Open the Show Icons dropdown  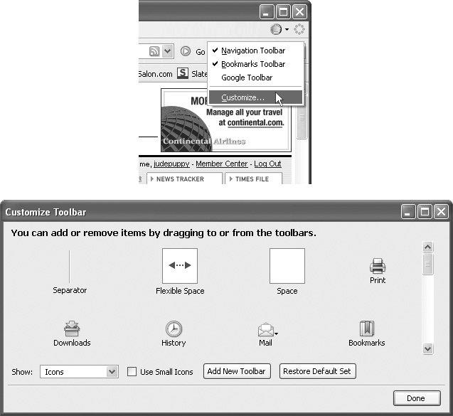click(79, 371)
